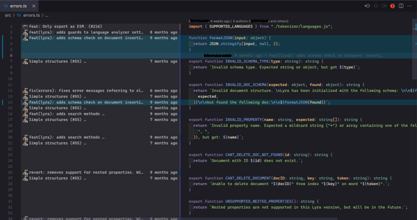The image size is (417, 220).
Task: Open the '4 weeks ago | 3 authors' code lens
Action: pyautogui.click(x=239, y=21)
